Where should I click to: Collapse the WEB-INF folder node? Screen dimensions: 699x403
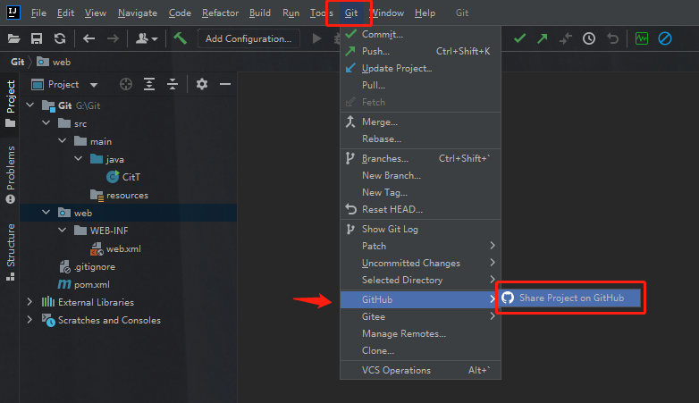63,231
